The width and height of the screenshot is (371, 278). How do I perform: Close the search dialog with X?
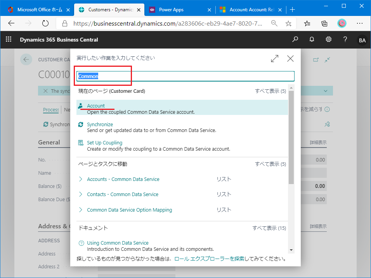(290, 59)
